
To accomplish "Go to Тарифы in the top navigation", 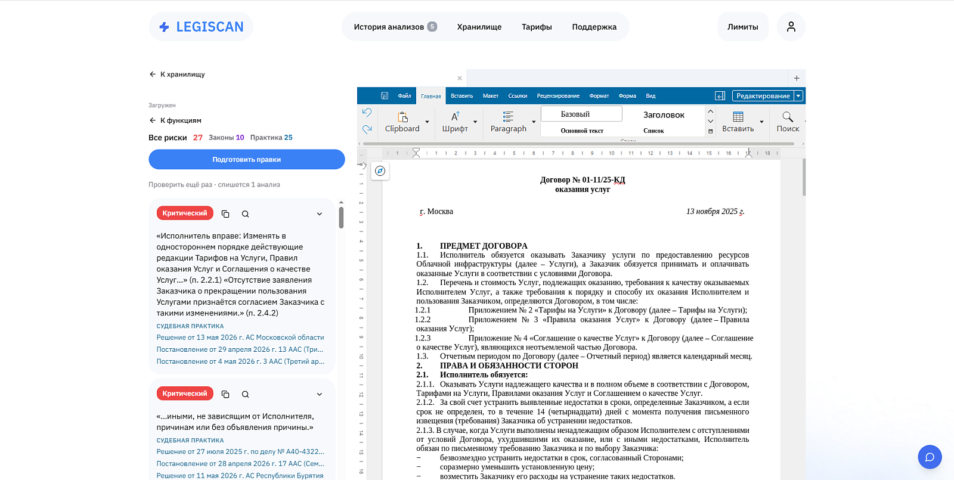I will pos(537,27).
